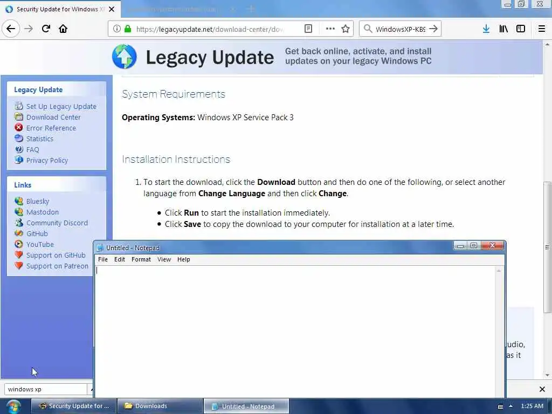Click the Legacy Update globe logo

point(125,56)
